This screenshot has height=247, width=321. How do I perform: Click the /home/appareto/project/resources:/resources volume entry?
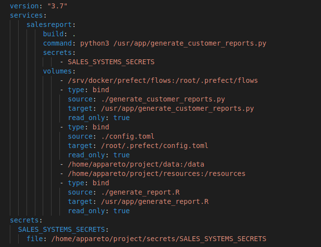tap(156, 173)
